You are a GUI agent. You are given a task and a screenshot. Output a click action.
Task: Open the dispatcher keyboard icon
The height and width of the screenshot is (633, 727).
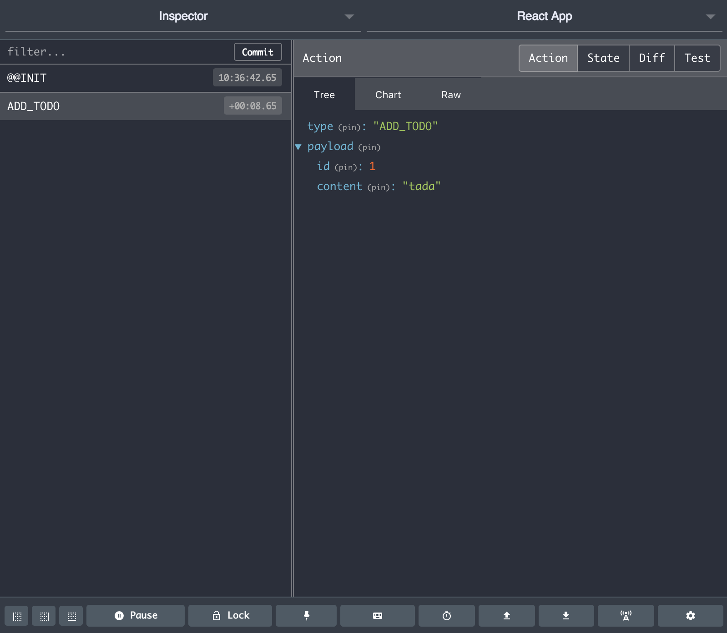[377, 616]
